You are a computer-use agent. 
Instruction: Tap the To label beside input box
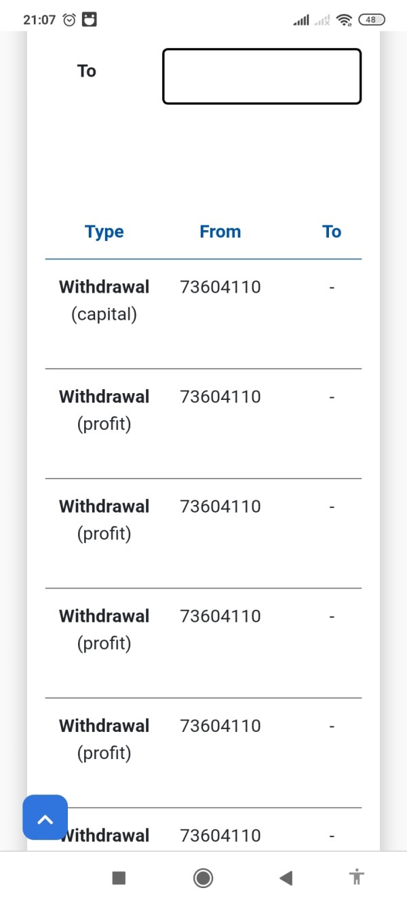pos(87,71)
